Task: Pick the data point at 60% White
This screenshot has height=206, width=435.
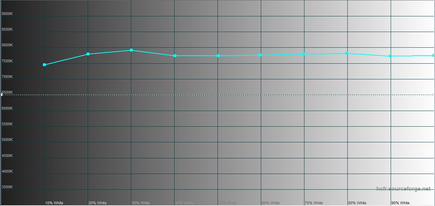Action: tap(260, 55)
